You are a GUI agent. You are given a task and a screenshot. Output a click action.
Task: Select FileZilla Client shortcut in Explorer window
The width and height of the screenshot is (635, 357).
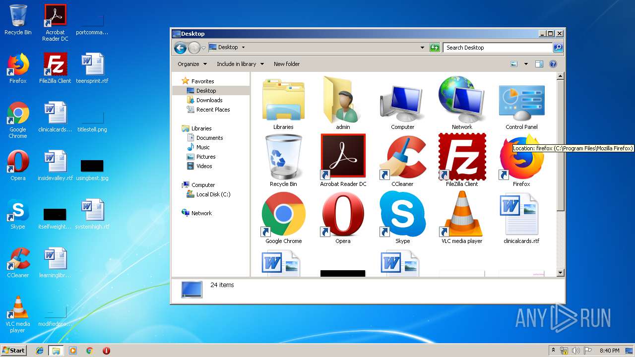462,160
